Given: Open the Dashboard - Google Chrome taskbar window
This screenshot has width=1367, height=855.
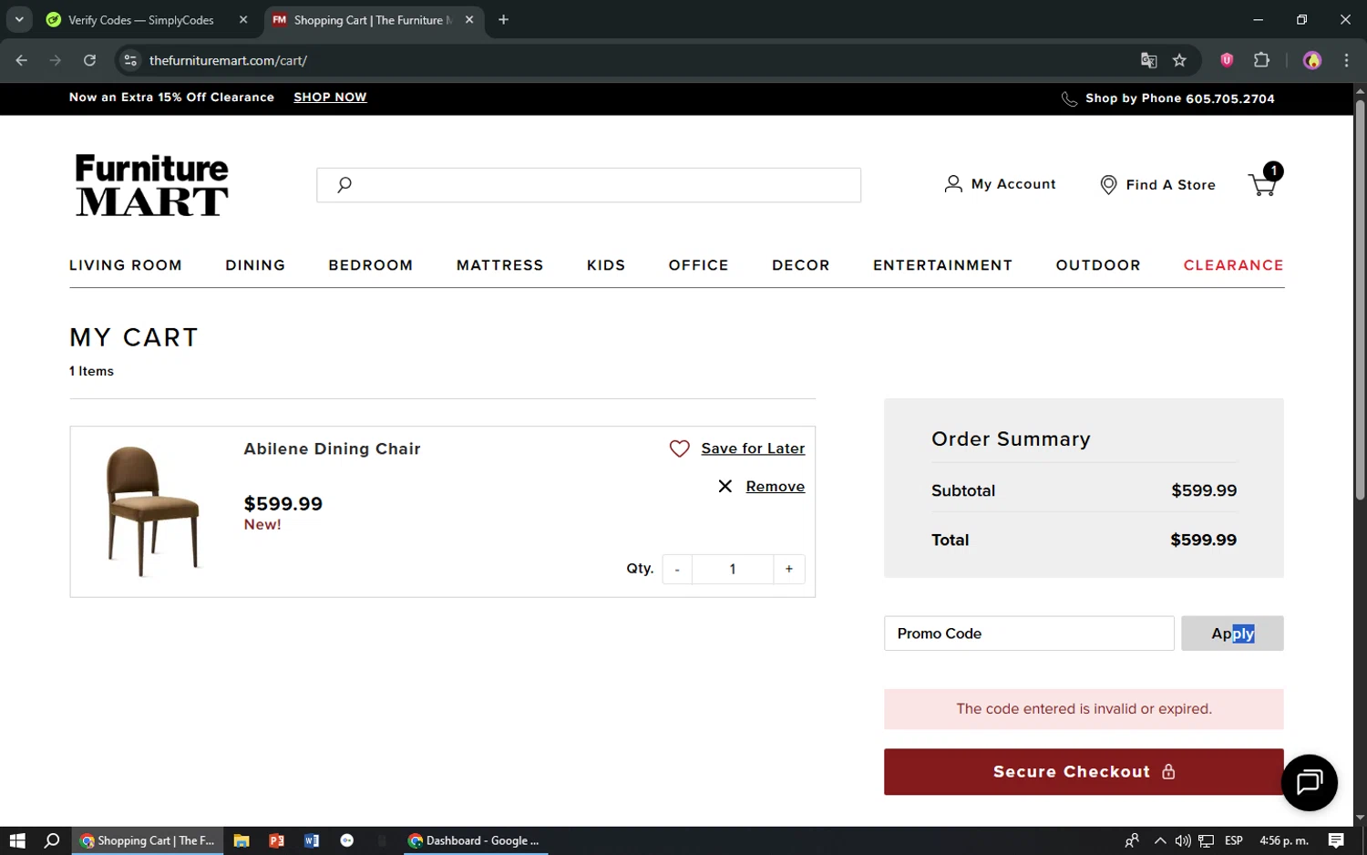Looking at the screenshot, I should click(474, 840).
